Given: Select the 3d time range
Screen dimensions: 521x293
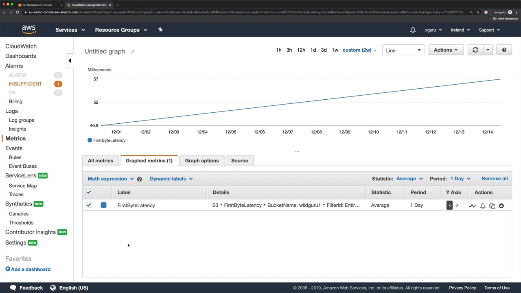Looking at the screenshot, I should click(x=324, y=50).
